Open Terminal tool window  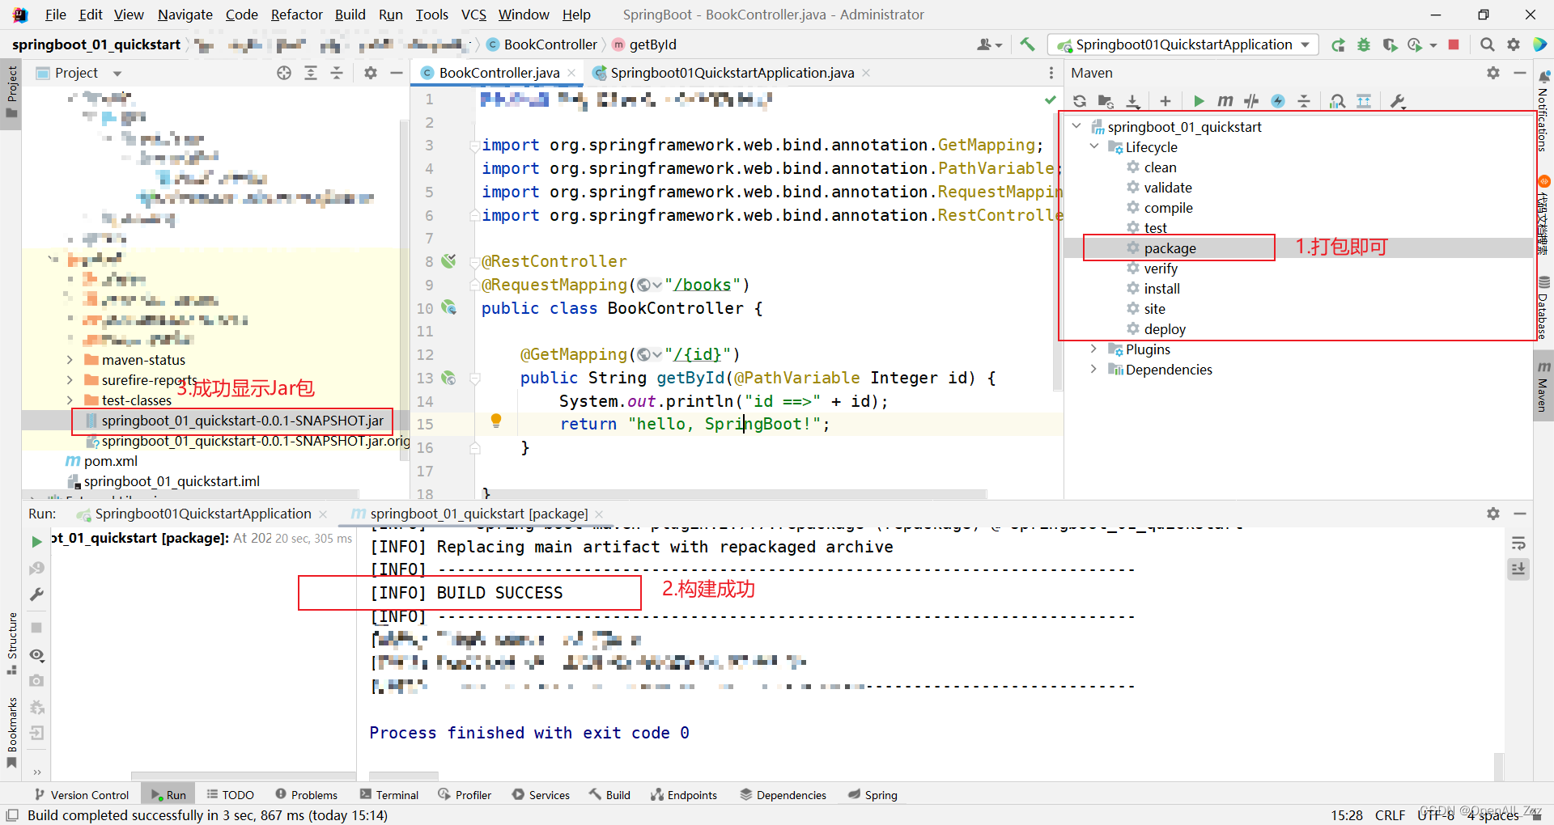point(389,795)
